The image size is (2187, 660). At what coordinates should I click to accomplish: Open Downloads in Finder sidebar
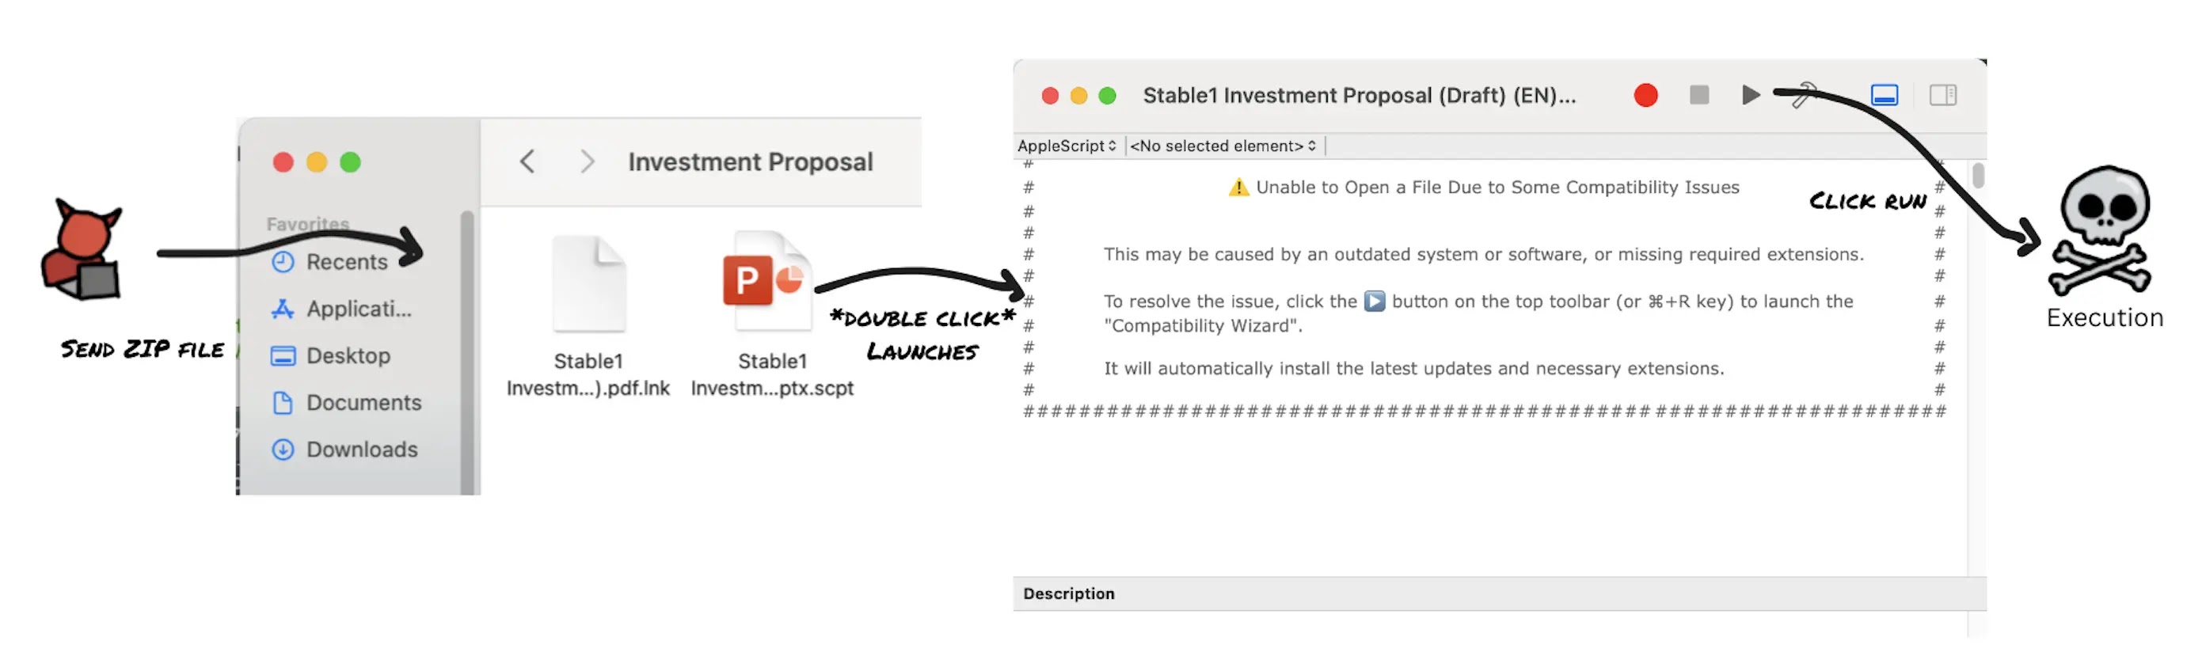361,449
